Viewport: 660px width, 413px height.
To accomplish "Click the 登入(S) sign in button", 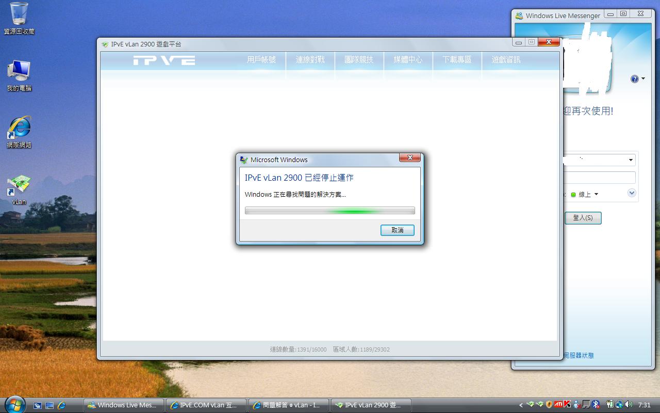I will (583, 218).
